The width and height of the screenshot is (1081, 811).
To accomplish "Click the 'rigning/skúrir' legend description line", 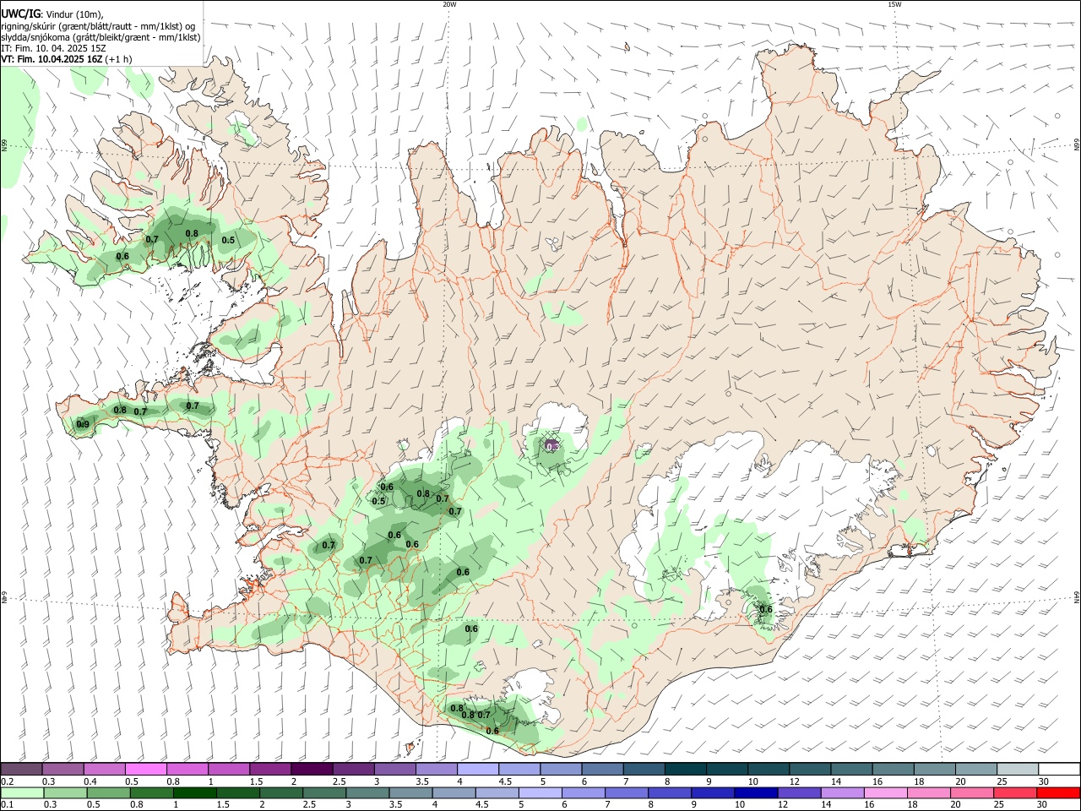I will click(x=98, y=26).
